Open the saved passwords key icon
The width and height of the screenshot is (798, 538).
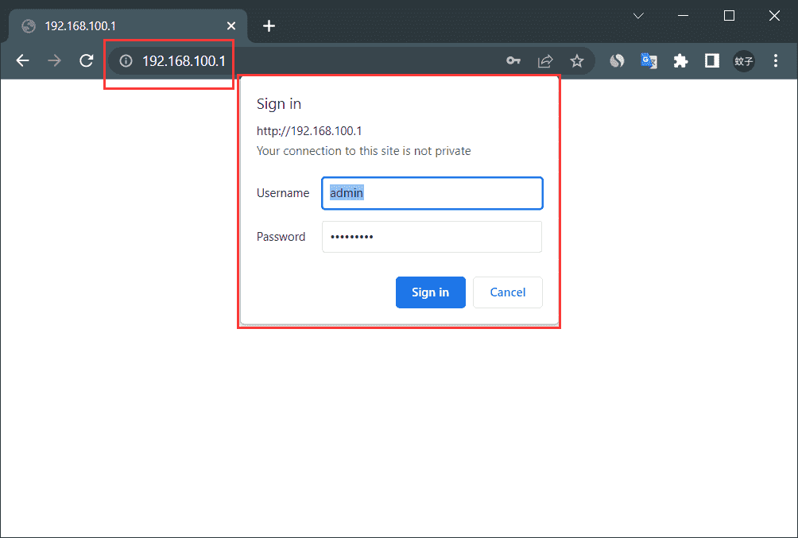pyautogui.click(x=513, y=61)
